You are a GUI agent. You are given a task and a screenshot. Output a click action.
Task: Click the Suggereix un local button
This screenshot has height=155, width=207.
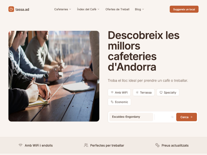[184, 9]
